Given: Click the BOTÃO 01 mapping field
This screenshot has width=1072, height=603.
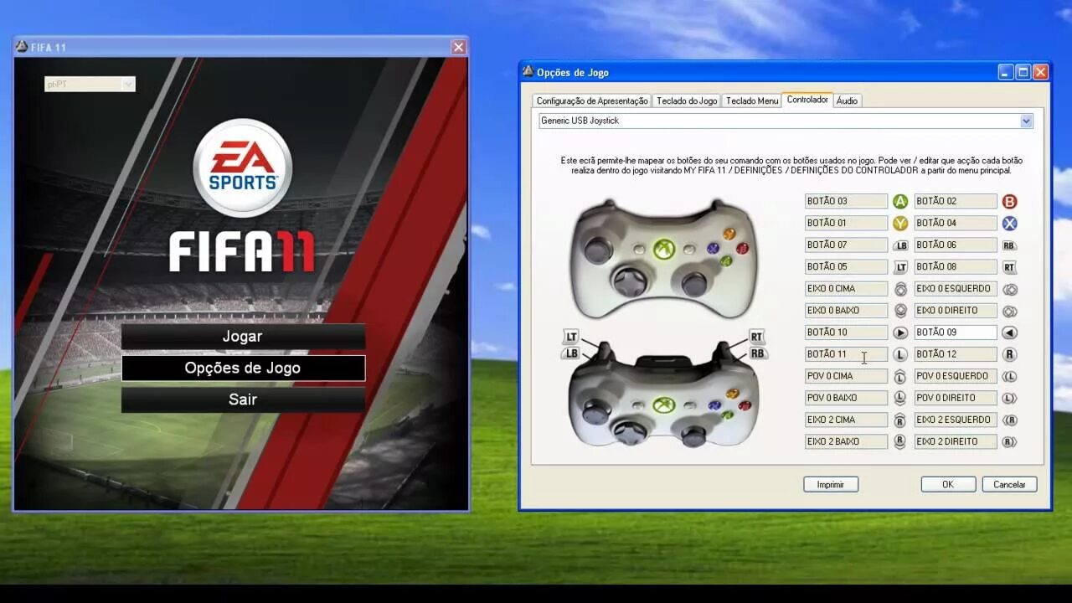Looking at the screenshot, I should click(x=846, y=223).
